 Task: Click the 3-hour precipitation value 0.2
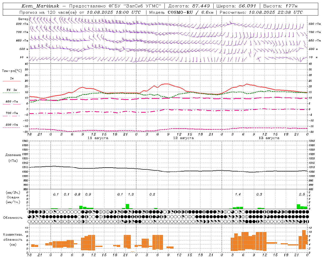(x=152, y=195)
